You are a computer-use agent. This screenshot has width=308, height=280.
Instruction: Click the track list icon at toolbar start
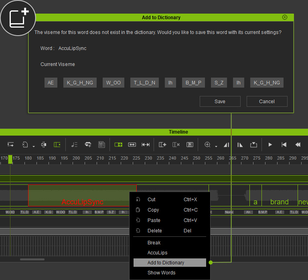point(11,144)
